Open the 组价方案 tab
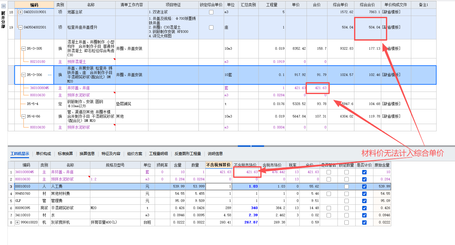455x245 pixels. coord(135,154)
